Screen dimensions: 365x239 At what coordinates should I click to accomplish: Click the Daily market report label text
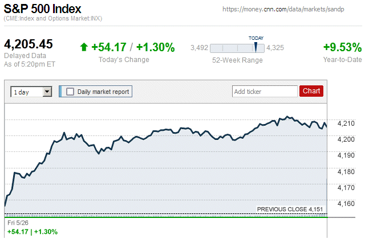pyautogui.click(x=103, y=92)
